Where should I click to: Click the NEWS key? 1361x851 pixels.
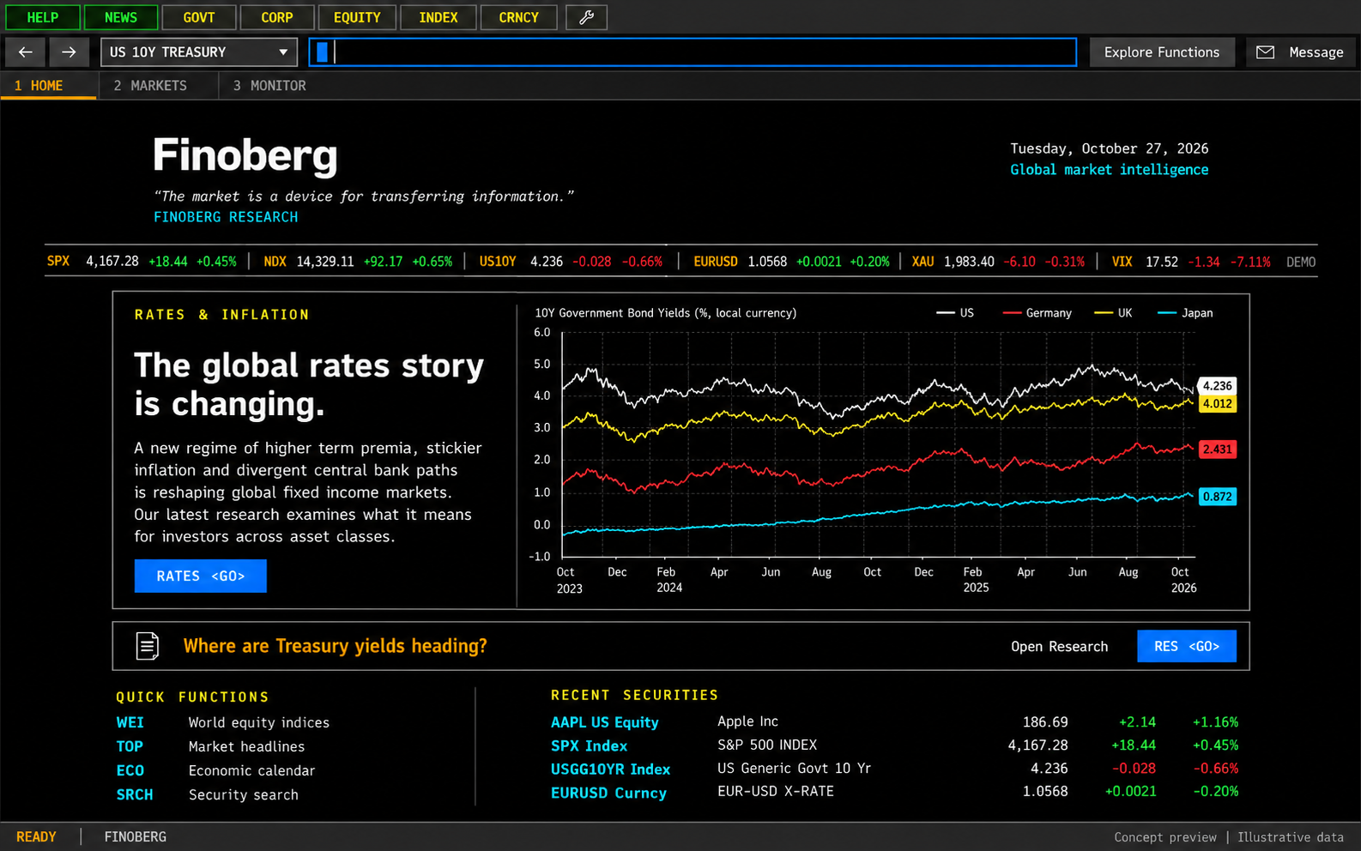(x=121, y=17)
